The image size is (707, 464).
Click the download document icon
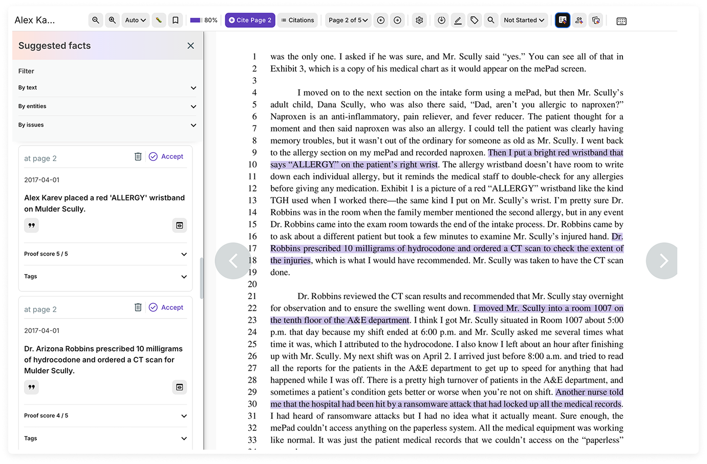tap(441, 20)
